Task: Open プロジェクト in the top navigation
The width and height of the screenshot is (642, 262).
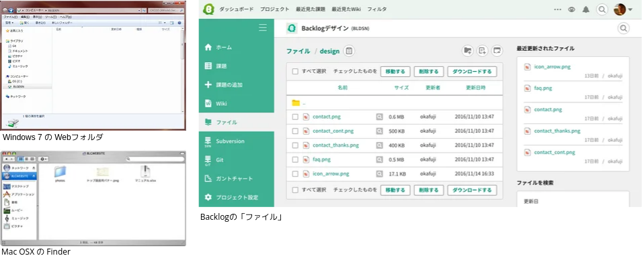Action: click(x=275, y=9)
